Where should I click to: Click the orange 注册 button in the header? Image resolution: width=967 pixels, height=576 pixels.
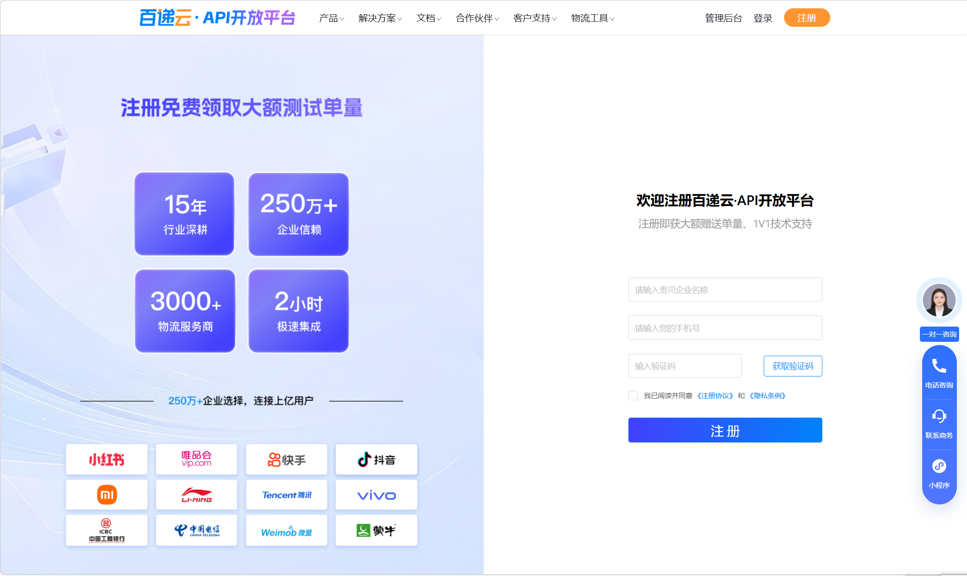pos(807,18)
